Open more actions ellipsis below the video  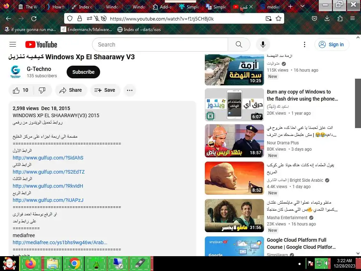(x=130, y=90)
